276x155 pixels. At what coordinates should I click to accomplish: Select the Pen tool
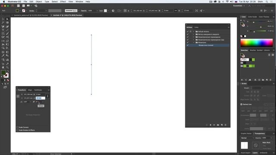pos(3,27)
